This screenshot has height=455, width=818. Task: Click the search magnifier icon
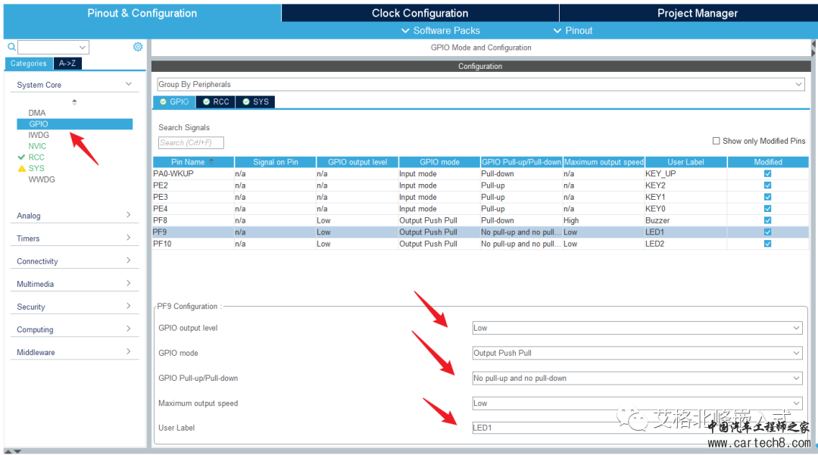click(11, 47)
